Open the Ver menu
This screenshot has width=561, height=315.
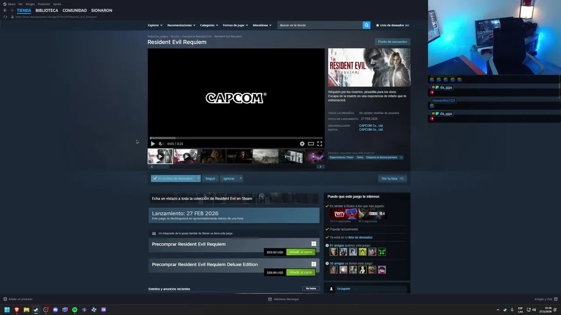[x=20, y=4]
